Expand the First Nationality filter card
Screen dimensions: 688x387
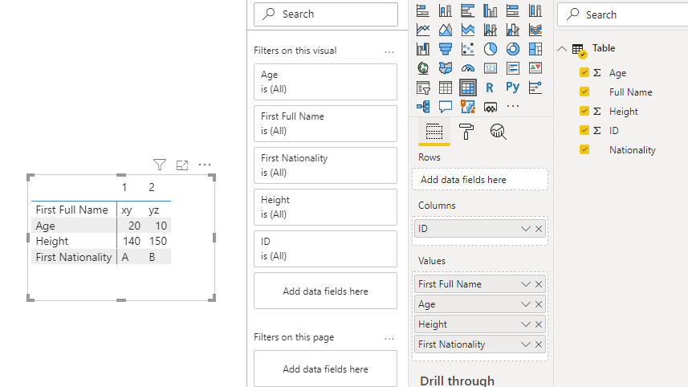click(x=325, y=165)
